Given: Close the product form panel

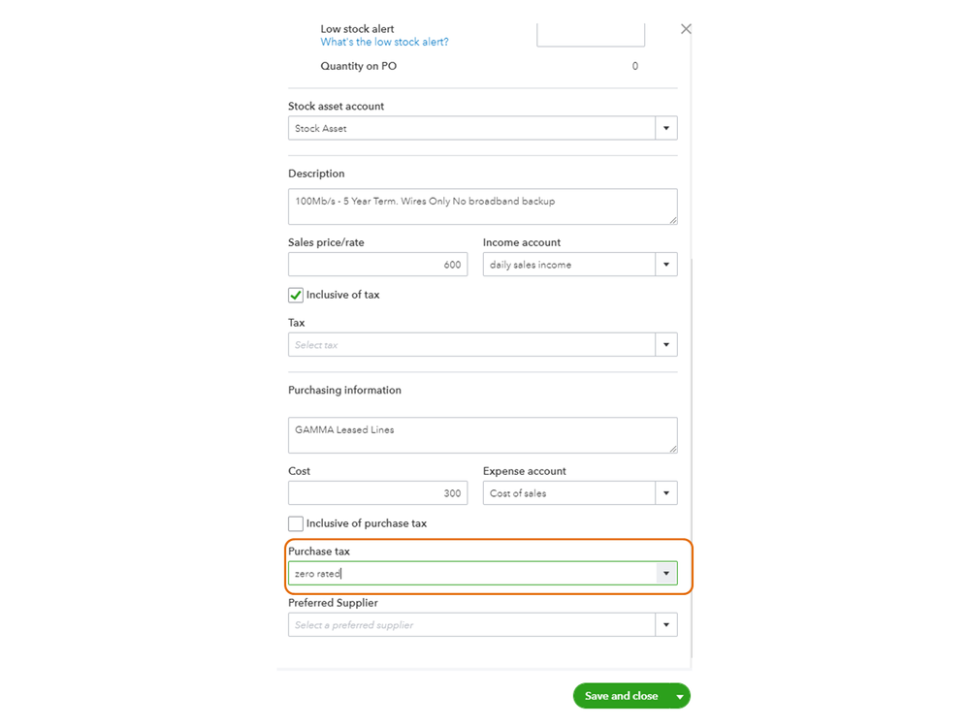Looking at the screenshot, I should tap(686, 29).
